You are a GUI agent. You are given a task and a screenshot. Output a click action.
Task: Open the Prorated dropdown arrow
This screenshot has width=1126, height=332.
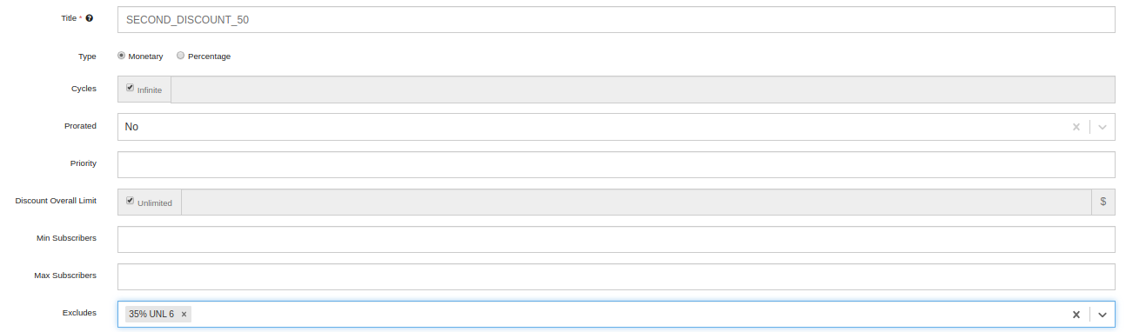(1103, 127)
